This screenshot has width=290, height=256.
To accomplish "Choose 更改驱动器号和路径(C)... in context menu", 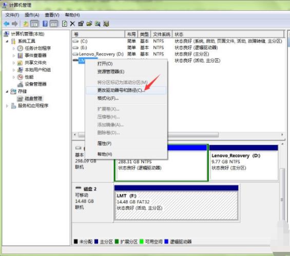I will point(126,91).
